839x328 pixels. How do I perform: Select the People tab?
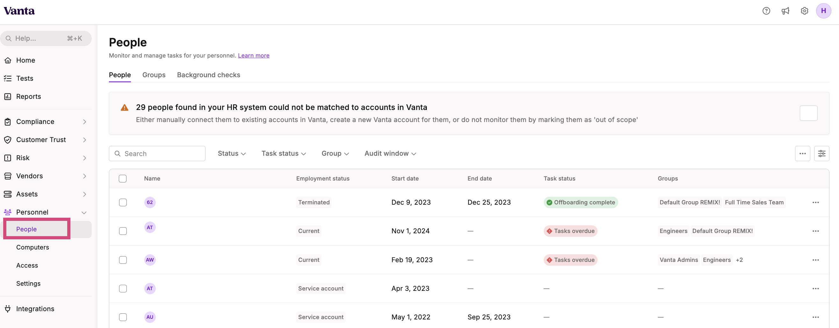[120, 75]
